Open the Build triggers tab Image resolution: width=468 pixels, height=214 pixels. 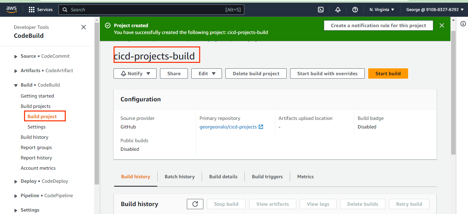tap(267, 176)
